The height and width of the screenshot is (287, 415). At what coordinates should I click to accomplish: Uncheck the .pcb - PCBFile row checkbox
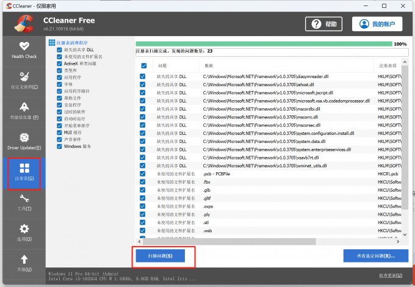(x=142, y=173)
